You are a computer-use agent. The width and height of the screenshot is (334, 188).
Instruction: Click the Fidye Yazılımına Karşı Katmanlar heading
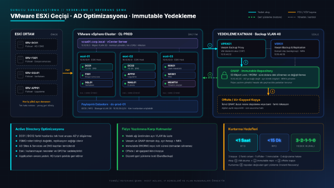[x=147, y=129]
